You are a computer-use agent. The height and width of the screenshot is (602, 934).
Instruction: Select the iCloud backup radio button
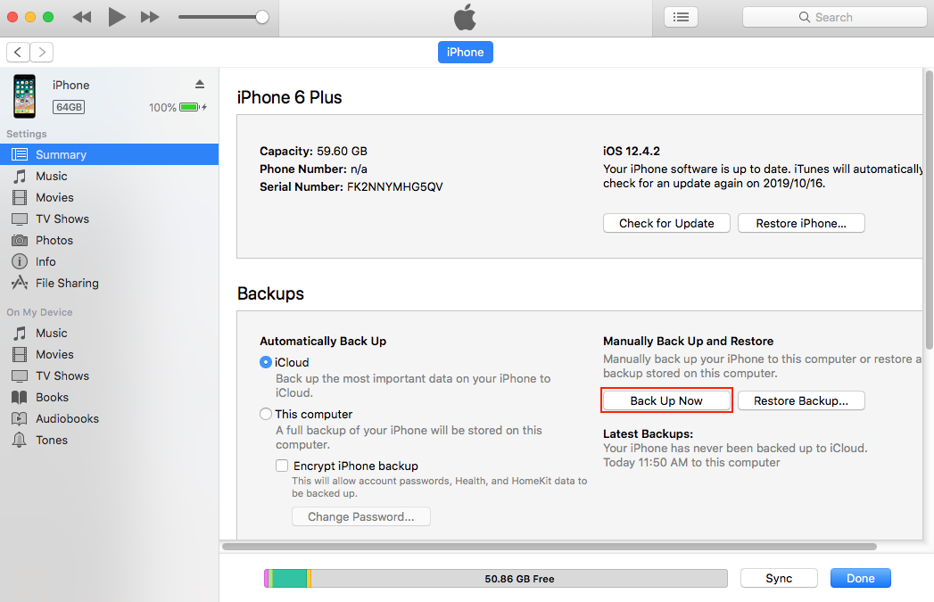(266, 363)
